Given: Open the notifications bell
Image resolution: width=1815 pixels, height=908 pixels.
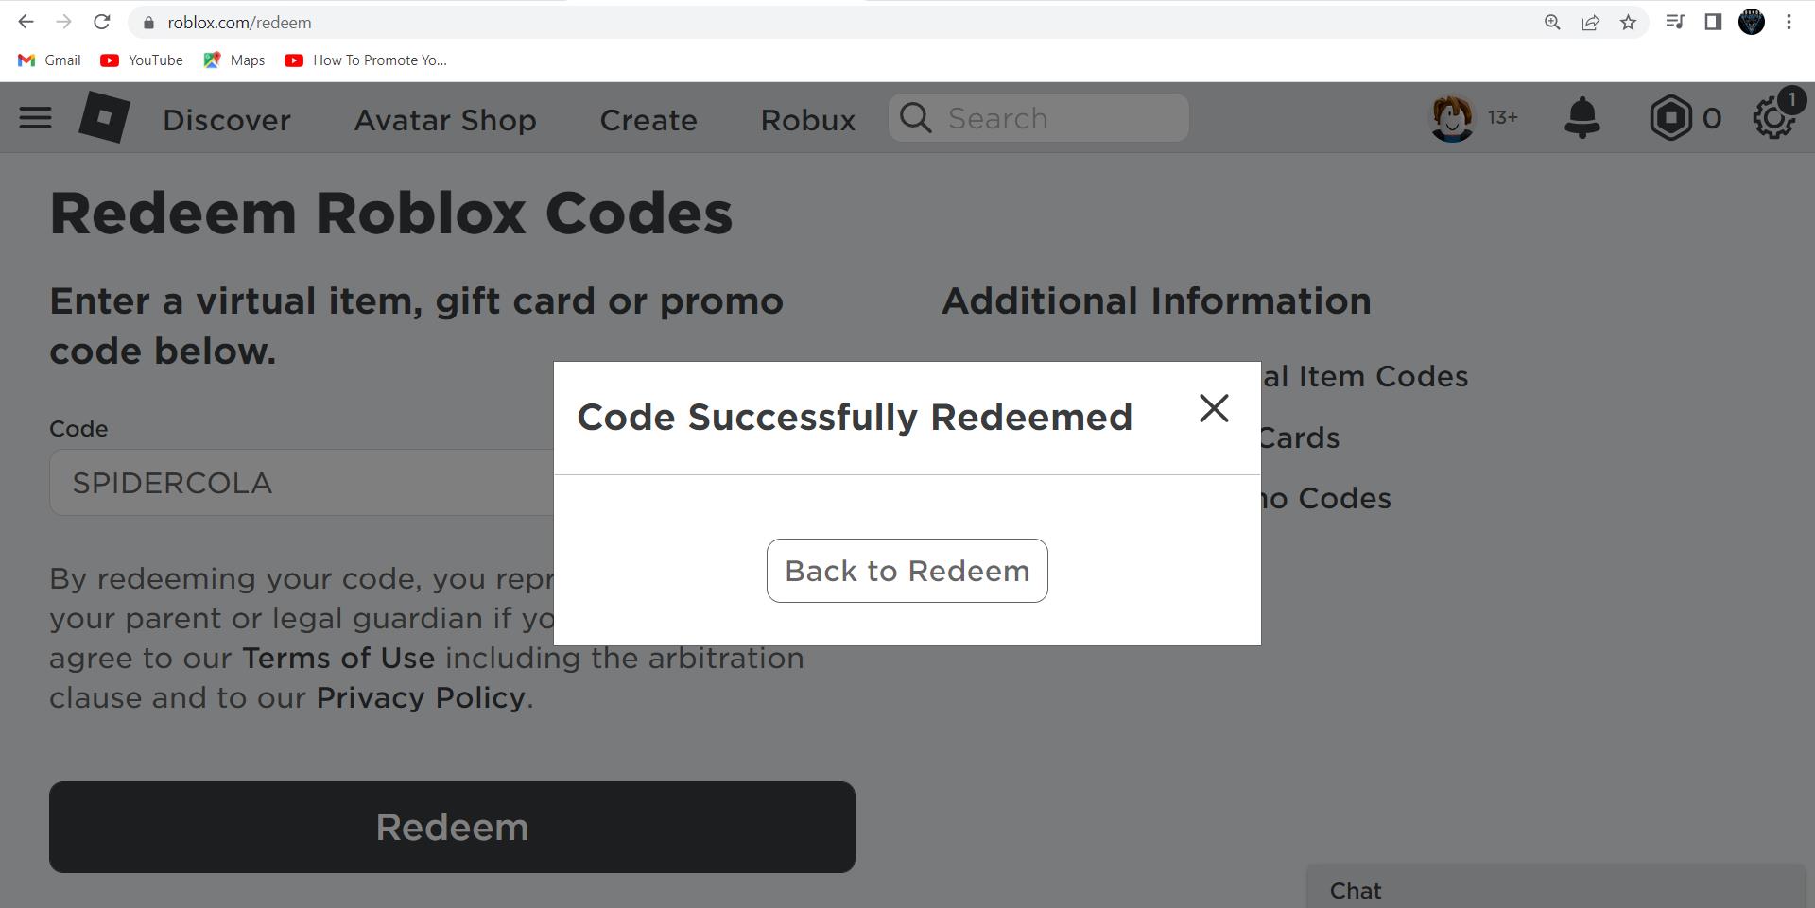Looking at the screenshot, I should [x=1582, y=118].
